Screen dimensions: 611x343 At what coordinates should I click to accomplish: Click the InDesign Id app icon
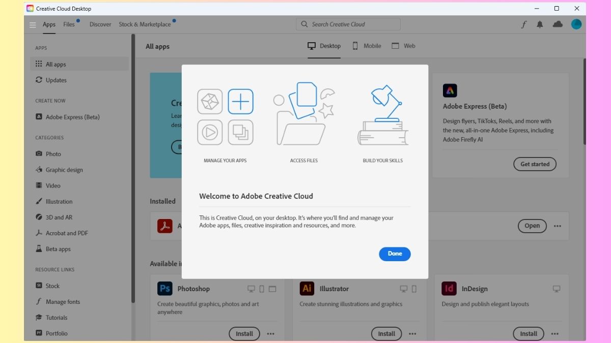pyautogui.click(x=449, y=288)
